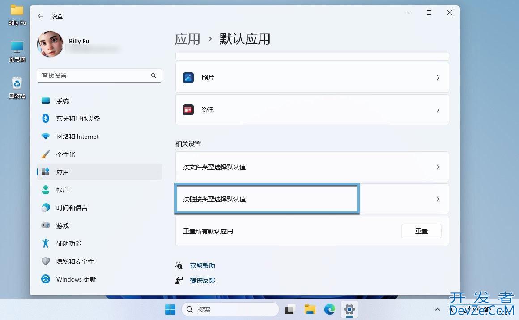Open 按文件类型选择默认值

point(312,167)
